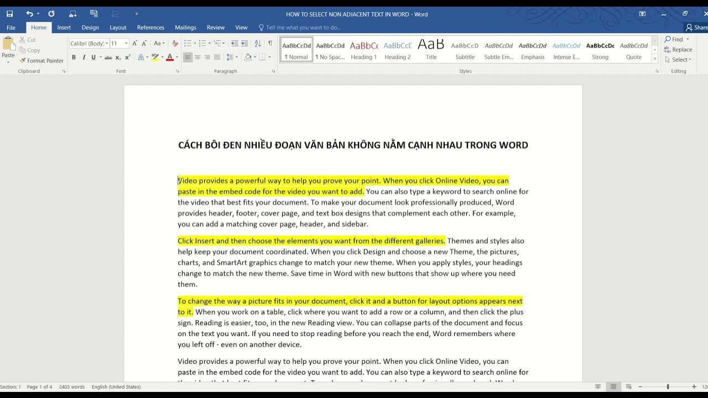
Task: Apply the Heading 1 style
Action: (x=363, y=49)
